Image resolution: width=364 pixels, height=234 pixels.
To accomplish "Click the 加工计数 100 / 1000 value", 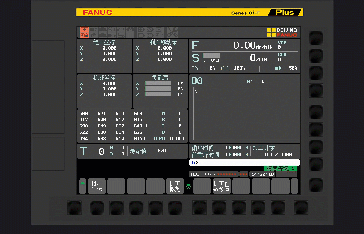I will pos(278,155).
